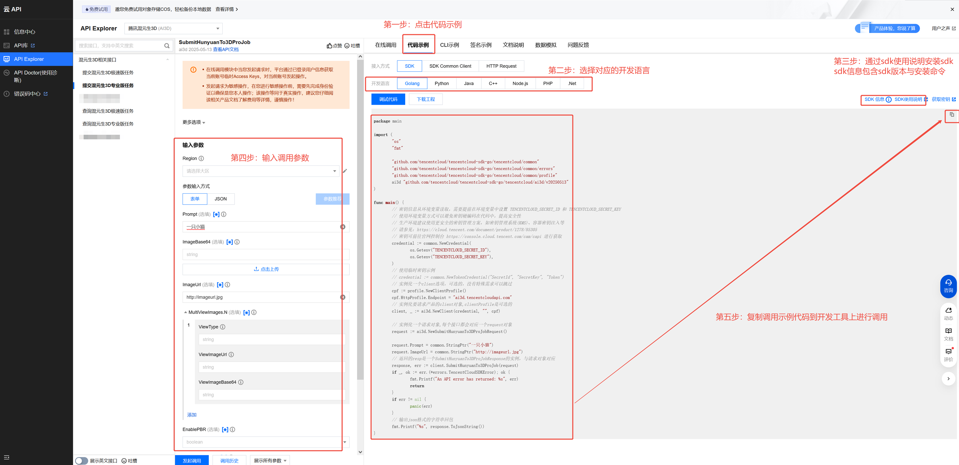The height and width of the screenshot is (465, 959).
Task: Collapse the MultiViewImages.N section
Action: pyautogui.click(x=185, y=312)
